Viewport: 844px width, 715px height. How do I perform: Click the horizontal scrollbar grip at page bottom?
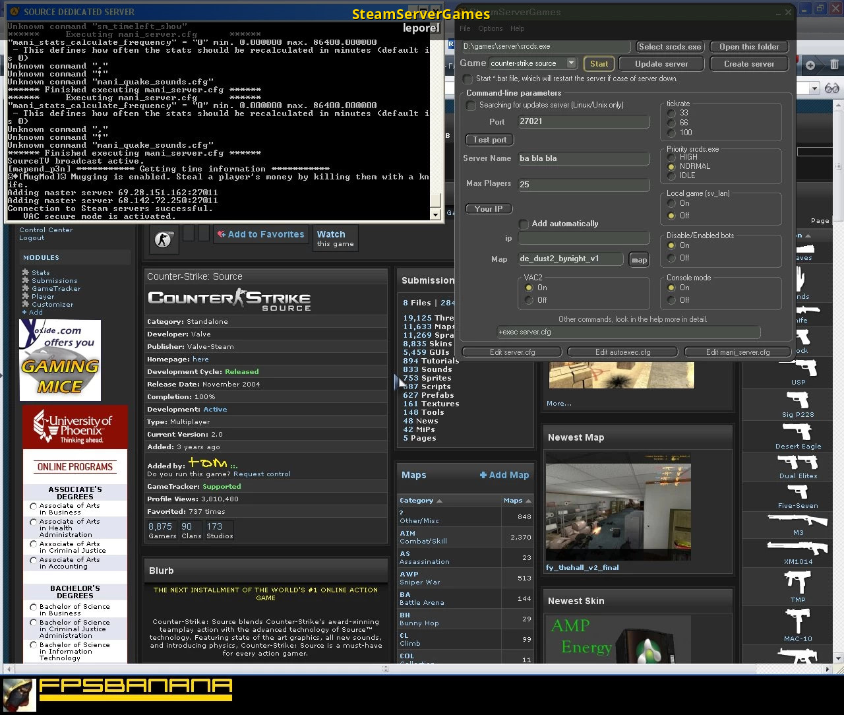click(x=386, y=669)
